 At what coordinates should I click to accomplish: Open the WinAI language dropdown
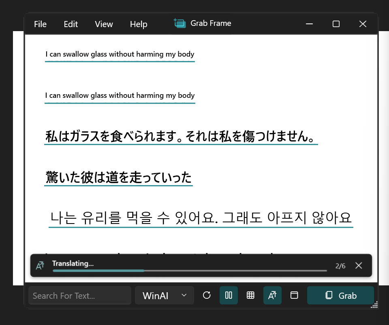click(x=165, y=295)
